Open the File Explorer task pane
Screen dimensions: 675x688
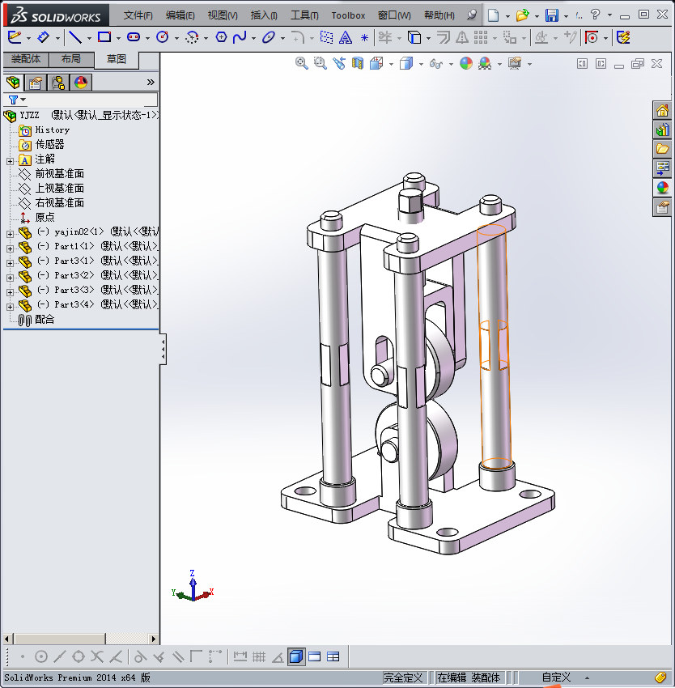point(662,149)
